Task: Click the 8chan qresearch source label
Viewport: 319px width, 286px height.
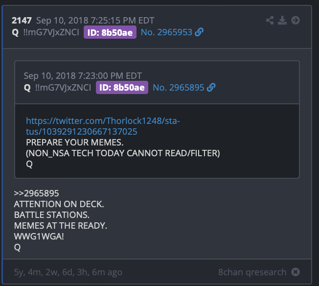Action: point(252,272)
